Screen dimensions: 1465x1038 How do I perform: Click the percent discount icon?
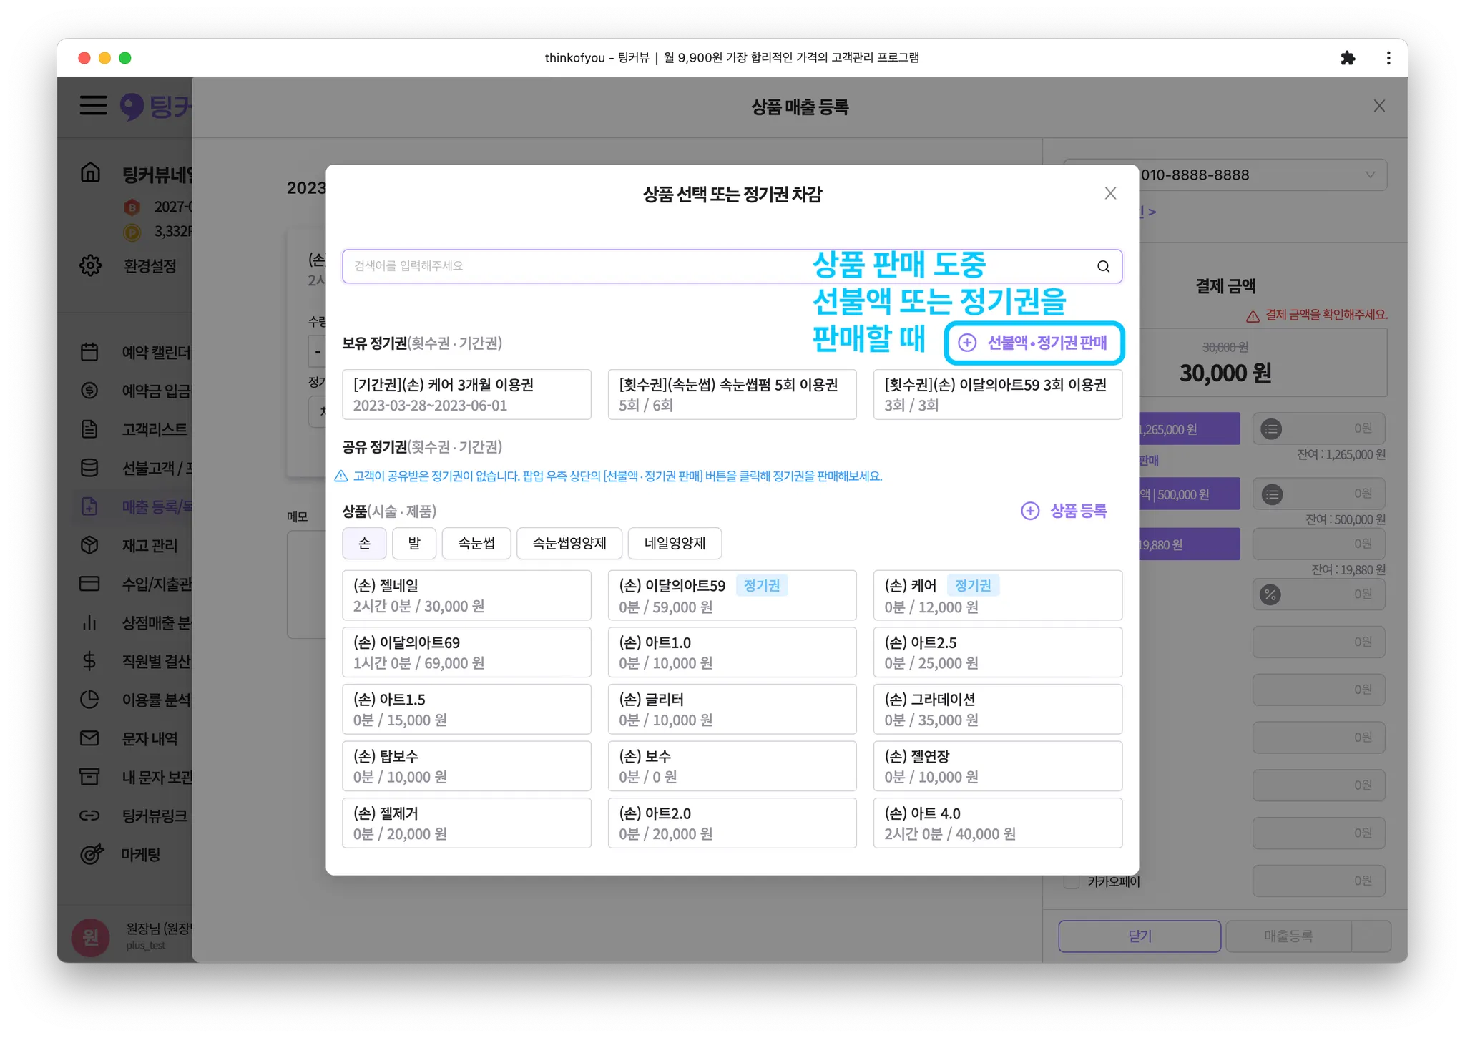1270,594
